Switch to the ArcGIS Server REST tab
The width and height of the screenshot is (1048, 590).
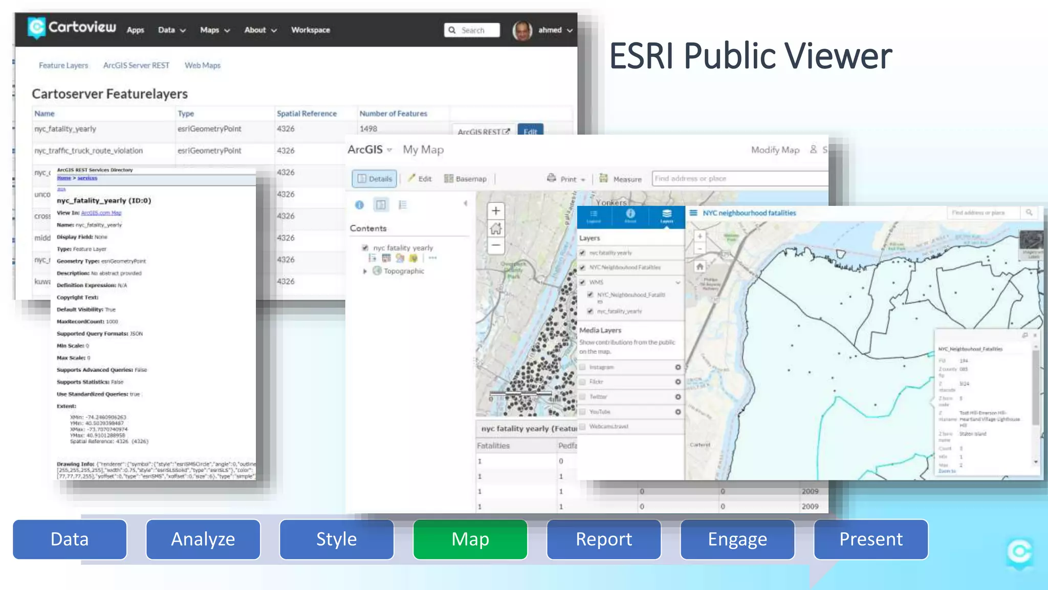(136, 66)
